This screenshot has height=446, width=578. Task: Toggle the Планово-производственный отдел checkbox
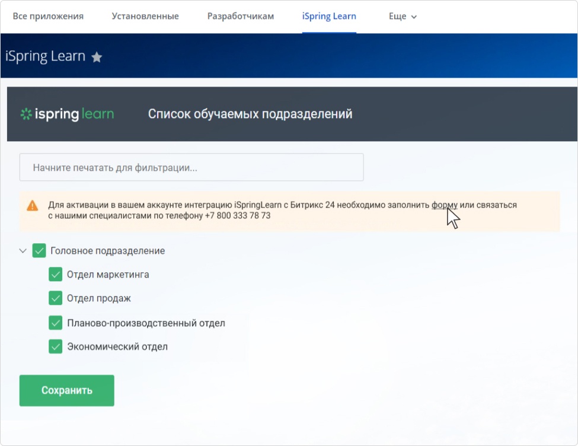[55, 323]
